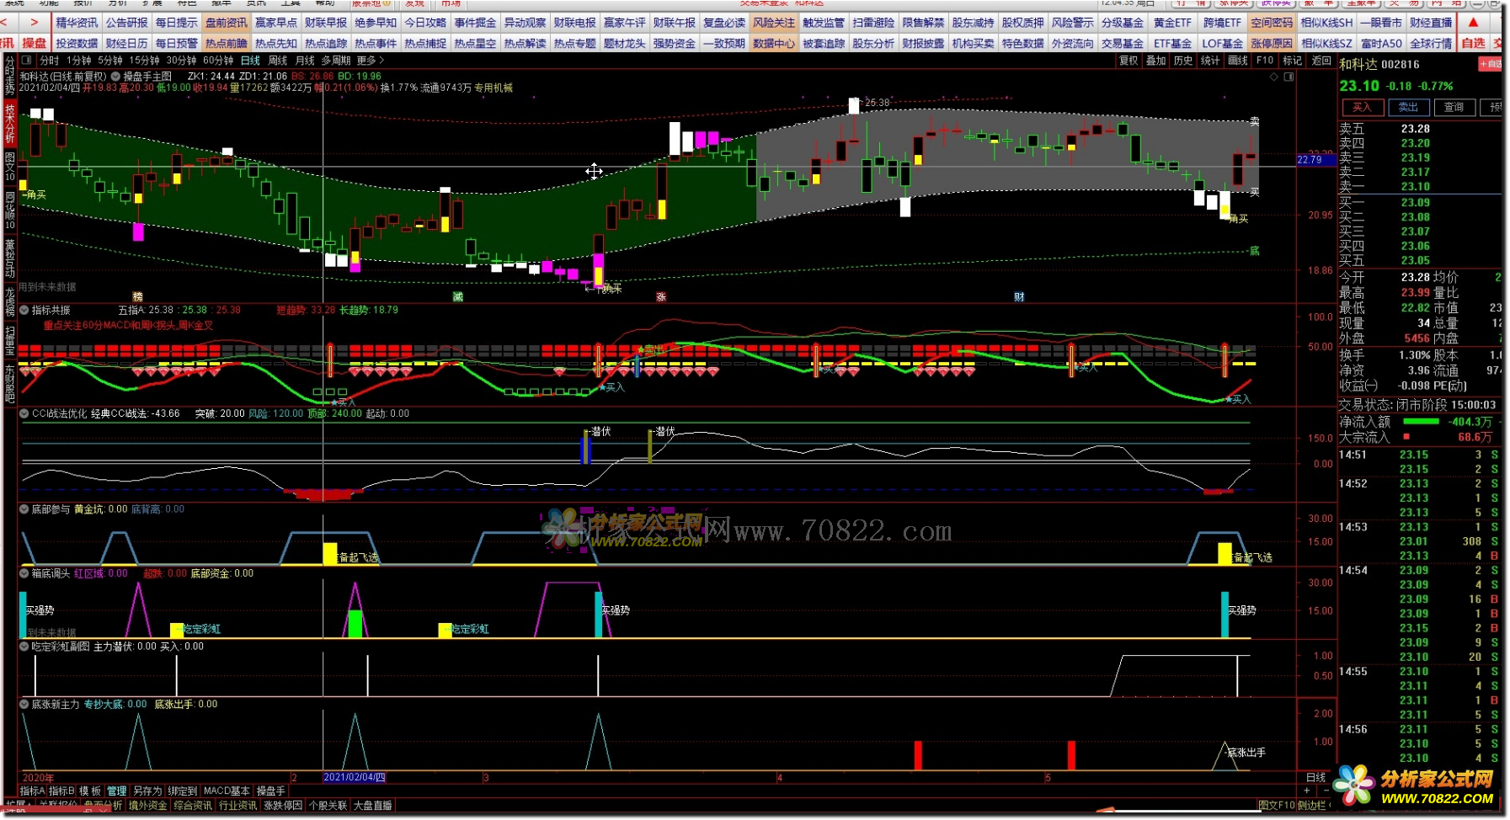Viewport: 1510px width, 820px height.
Task: Open the 涨跌停因 bottom tab
Action: (283, 806)
